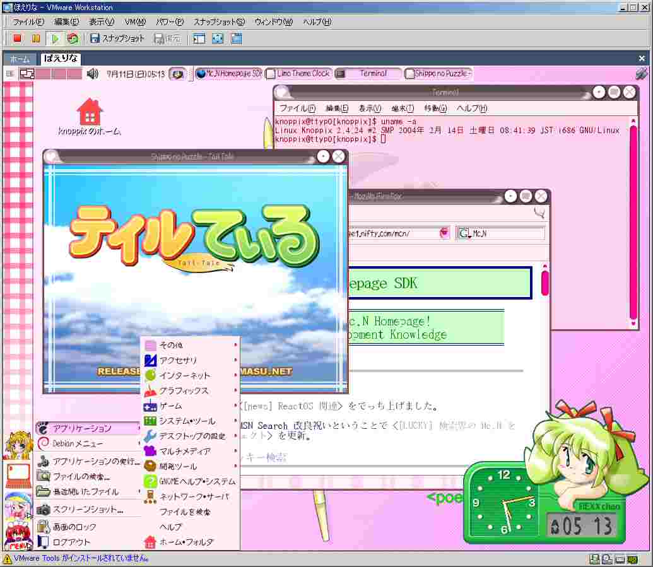Switch to the first workspace in pager
This screenshot has height=567, width=653.
27,74
